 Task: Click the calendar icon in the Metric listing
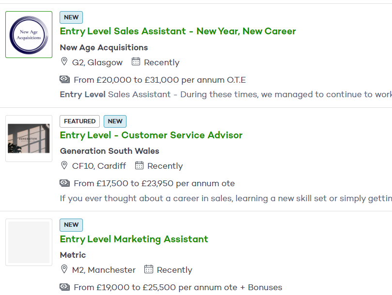[x=149, y=269]
